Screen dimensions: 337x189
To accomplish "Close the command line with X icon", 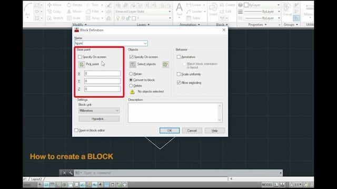I will [64, 173].
